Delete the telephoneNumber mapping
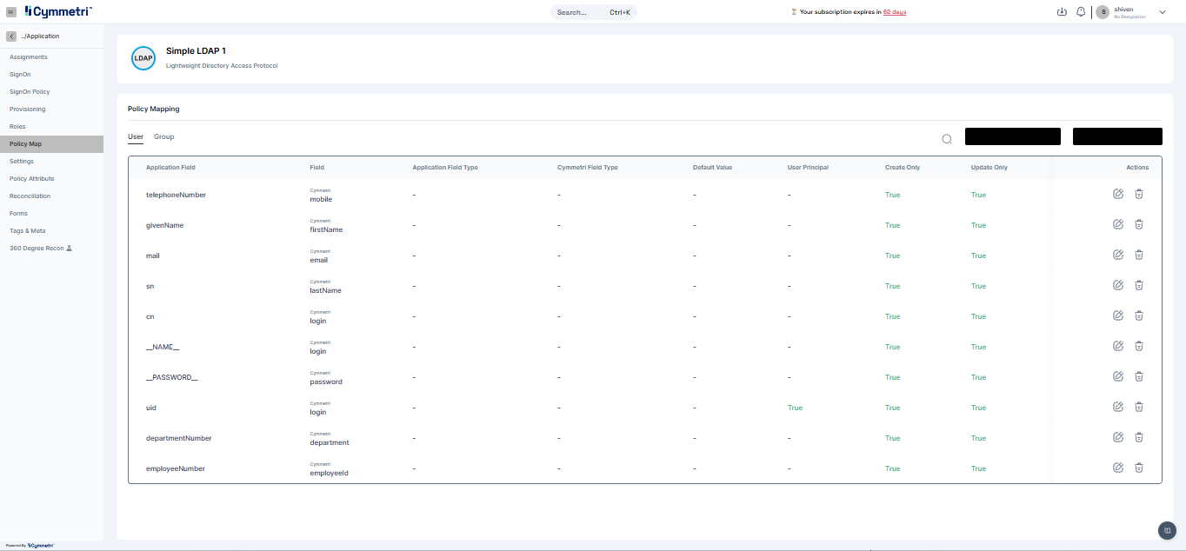Screen dimensions: 1186x551 [x=1139, y=194]
